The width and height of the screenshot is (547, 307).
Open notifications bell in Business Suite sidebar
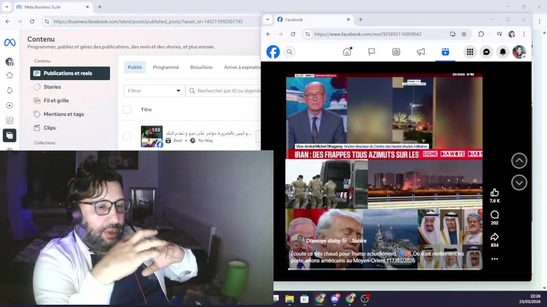click(9, 90)
